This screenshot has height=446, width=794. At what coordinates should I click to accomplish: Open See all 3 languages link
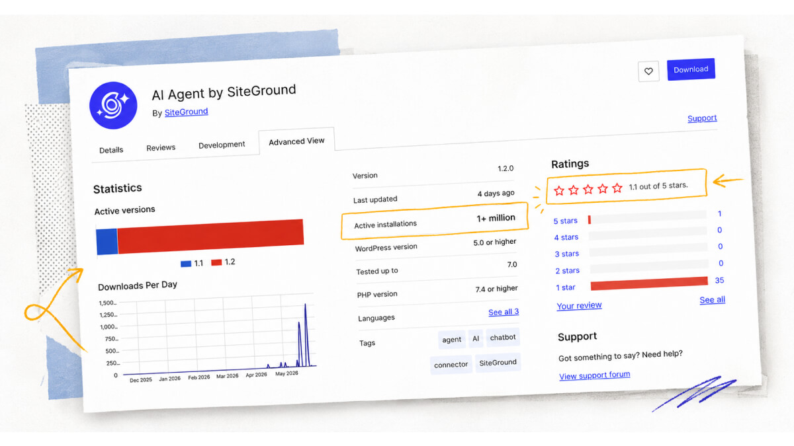click(x=504, y=312)
